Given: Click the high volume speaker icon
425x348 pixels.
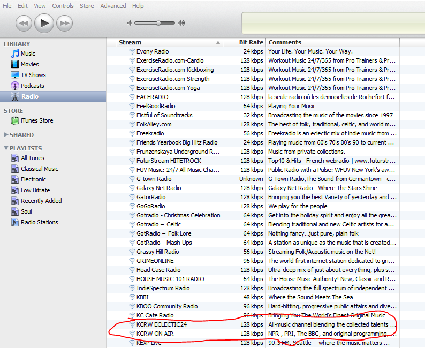Looking at the screenshot, I should 181,23.
